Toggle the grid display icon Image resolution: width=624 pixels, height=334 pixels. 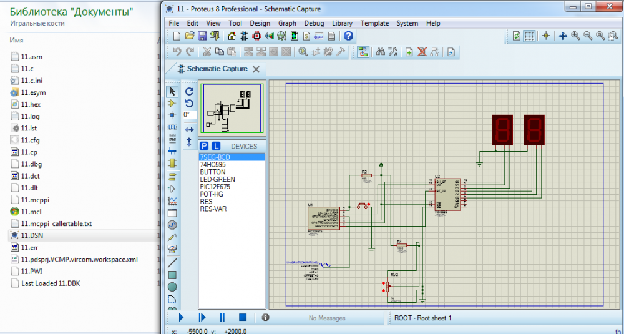point(529,36)
